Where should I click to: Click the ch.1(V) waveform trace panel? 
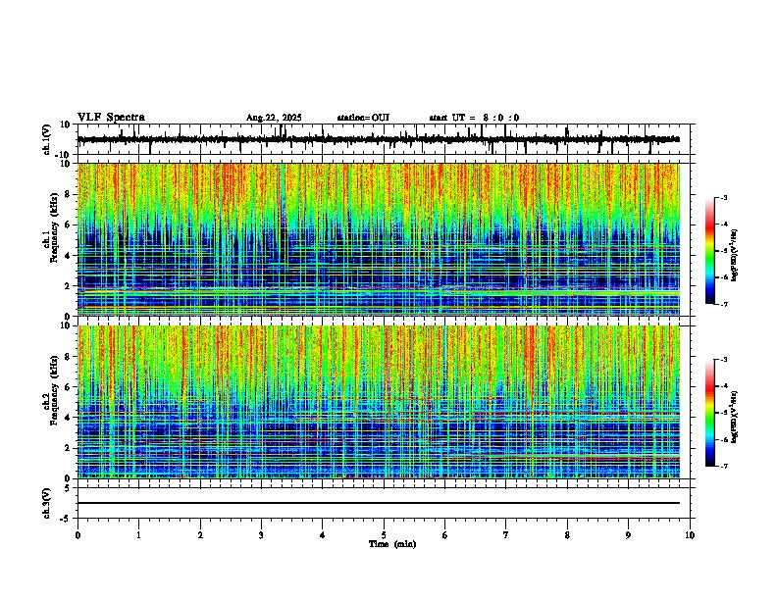tap(384, 139)
